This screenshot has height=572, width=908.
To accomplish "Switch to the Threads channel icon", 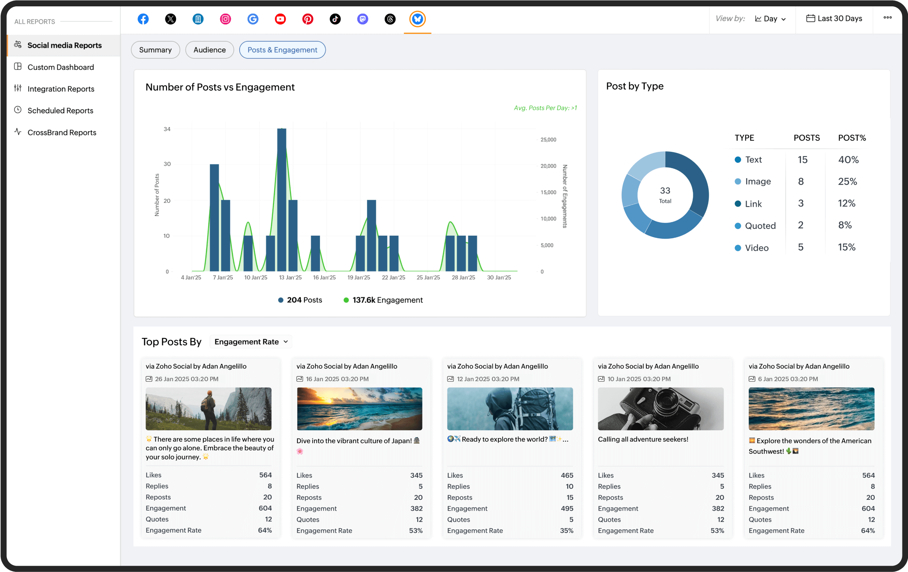I will (390, 19).
